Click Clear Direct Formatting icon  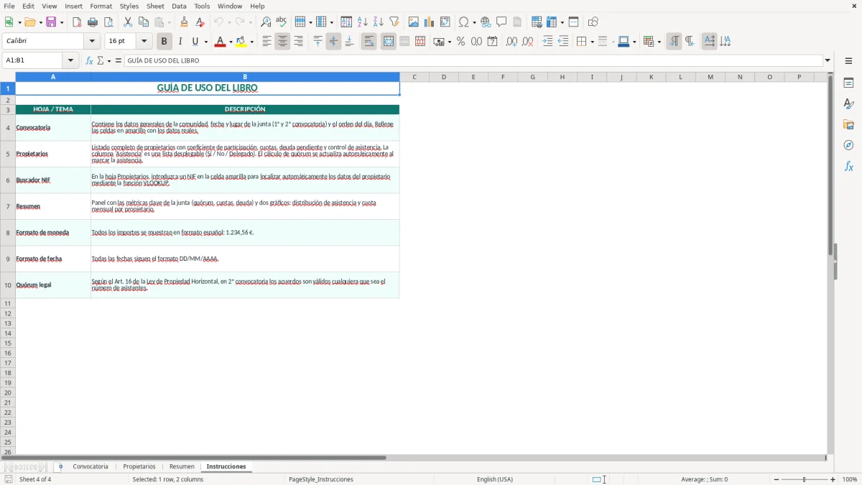tap(200, 22)
